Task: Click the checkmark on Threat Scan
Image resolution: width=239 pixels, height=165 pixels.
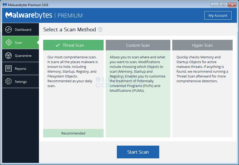Action: (x=57, y=45)
